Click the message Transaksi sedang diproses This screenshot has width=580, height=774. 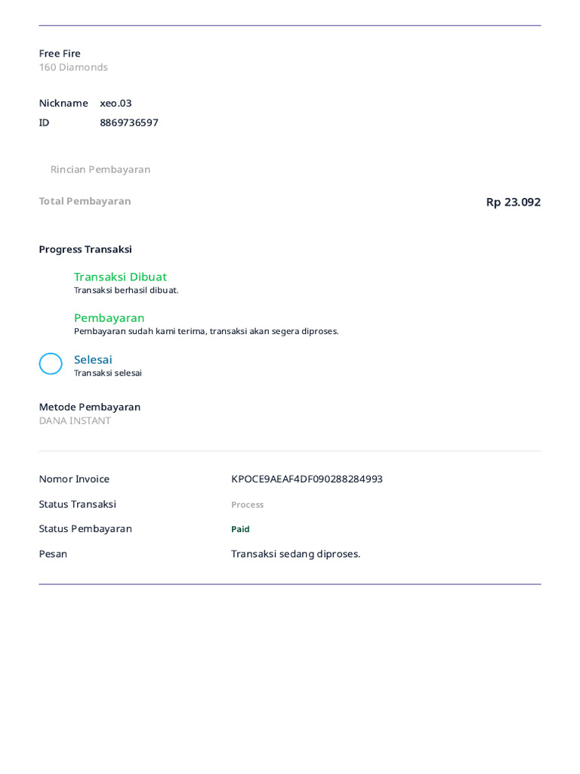click(x=295, y=554)
